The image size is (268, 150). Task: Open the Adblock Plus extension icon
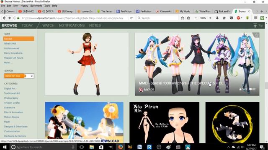[238, 18]
